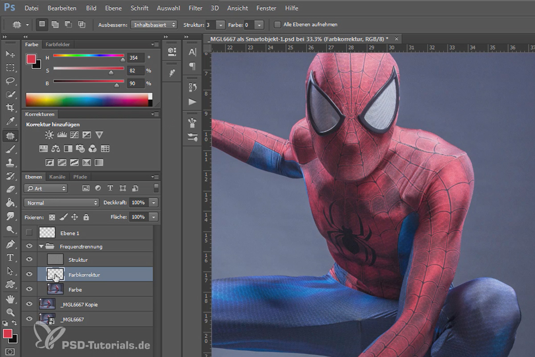Switch to the Farbfelder tab

tap(58, 44)
